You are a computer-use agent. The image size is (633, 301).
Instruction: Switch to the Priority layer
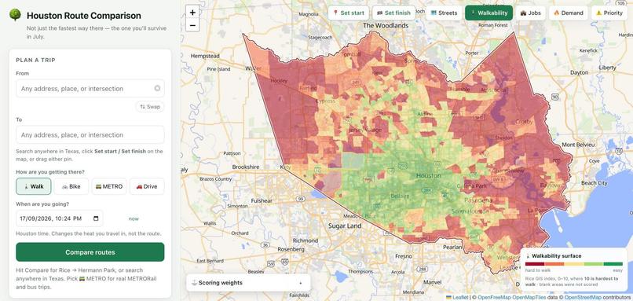pyautogui.click(x=609, y=13)
